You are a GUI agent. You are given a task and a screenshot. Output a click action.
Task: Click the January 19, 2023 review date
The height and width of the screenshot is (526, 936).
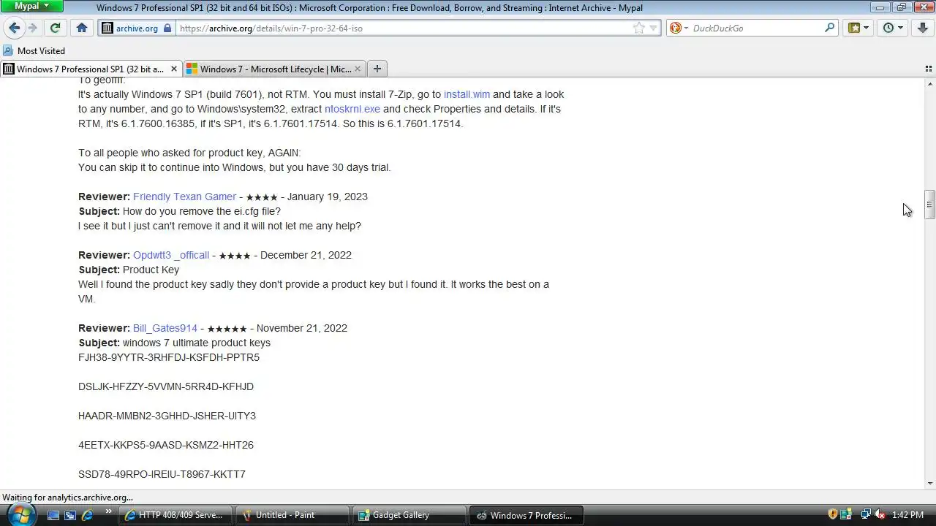(x=328, y=197)
